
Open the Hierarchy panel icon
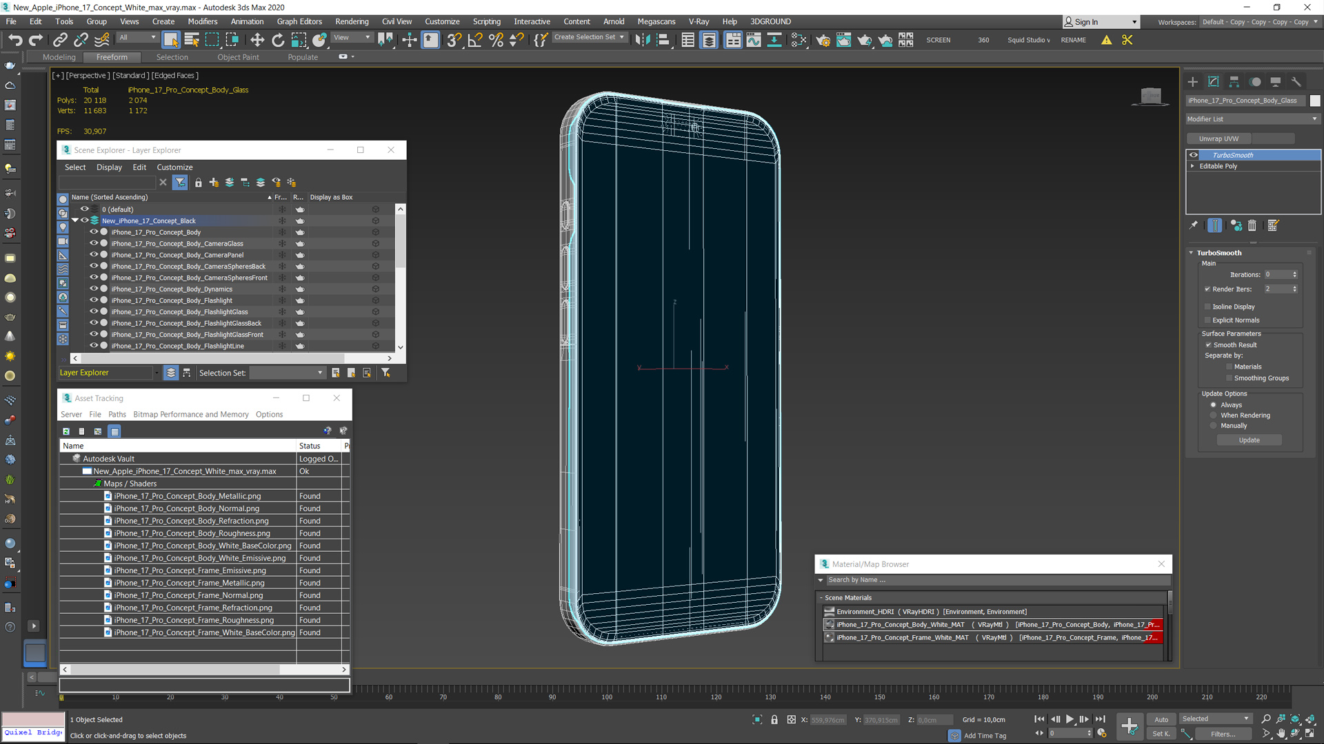click(x=1234, y=81)
